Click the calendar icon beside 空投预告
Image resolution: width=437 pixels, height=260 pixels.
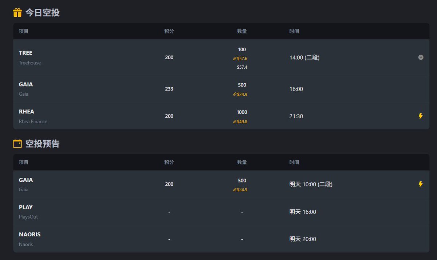(17, 144)
